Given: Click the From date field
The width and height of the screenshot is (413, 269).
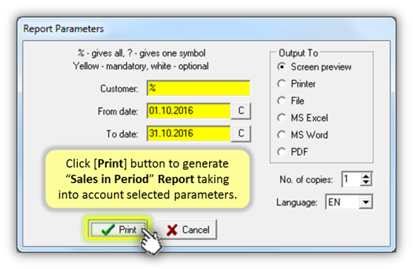Looking at the screenshot, I should 188,111.
